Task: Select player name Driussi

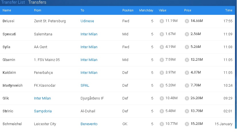Action: point(9,21)
